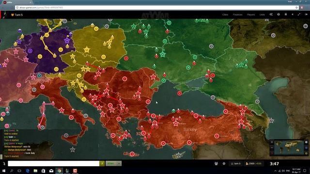Select the Turkey country label on map
This screenshot has height=174, width=310.
[x=190, y=130]
